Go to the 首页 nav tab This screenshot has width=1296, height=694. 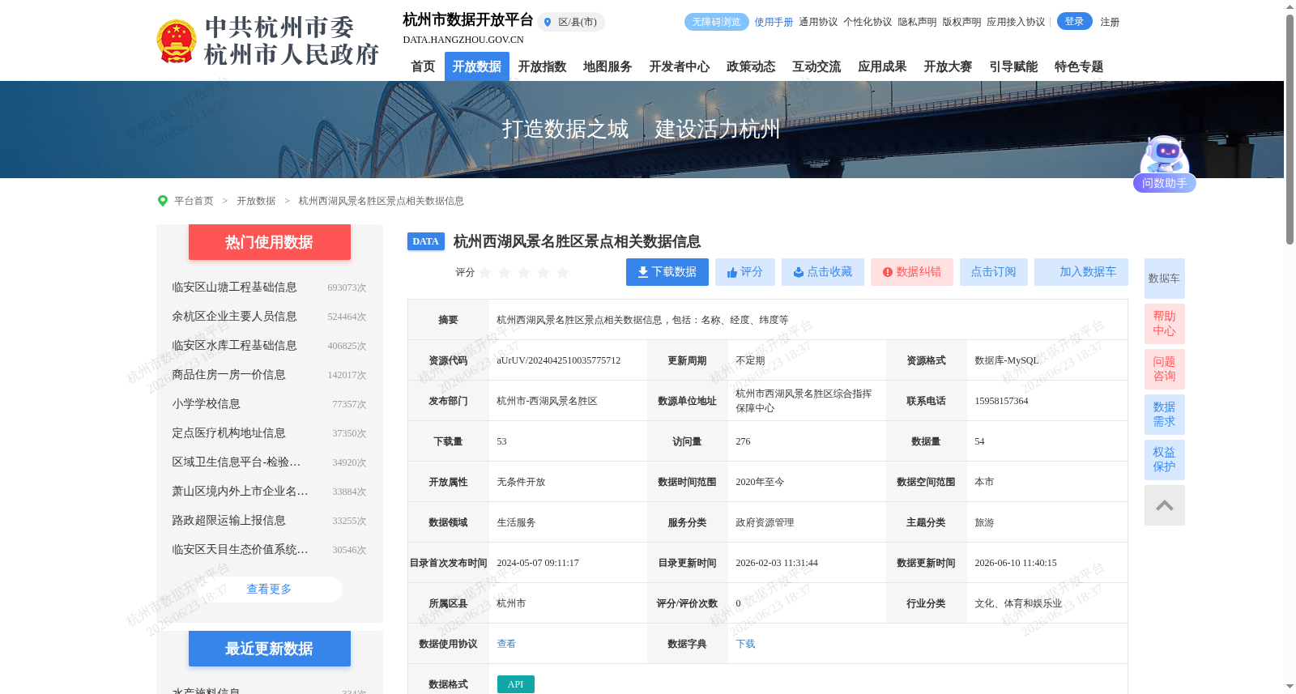click(x=423, y=66)
